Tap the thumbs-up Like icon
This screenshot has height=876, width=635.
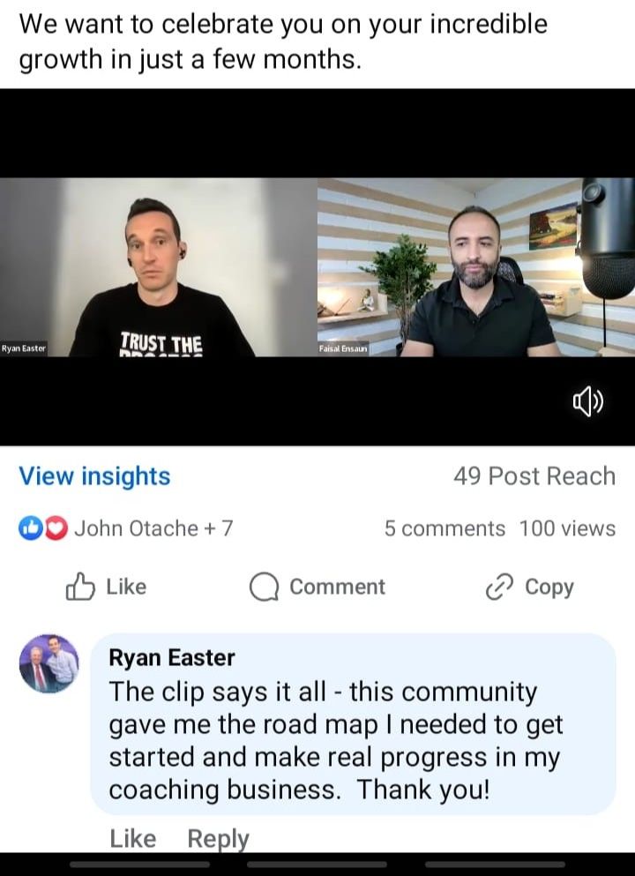pos(80,587)
